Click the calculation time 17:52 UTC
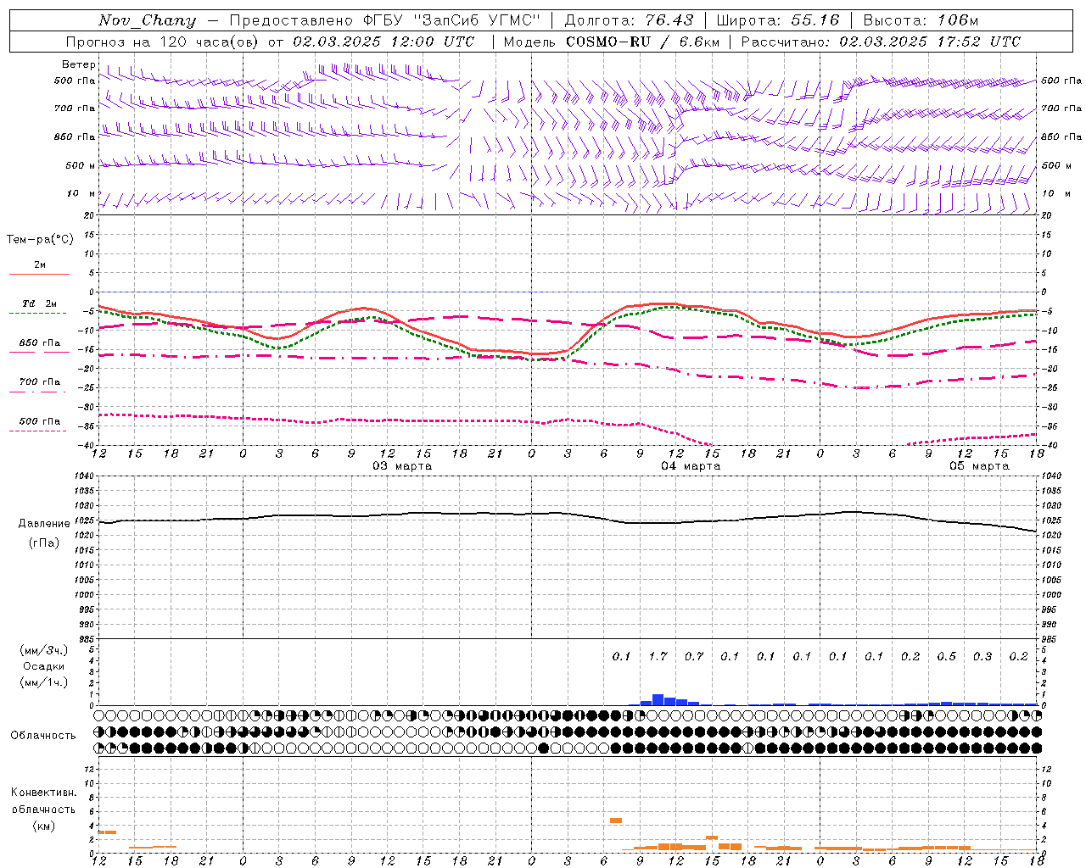 (978, 42)
